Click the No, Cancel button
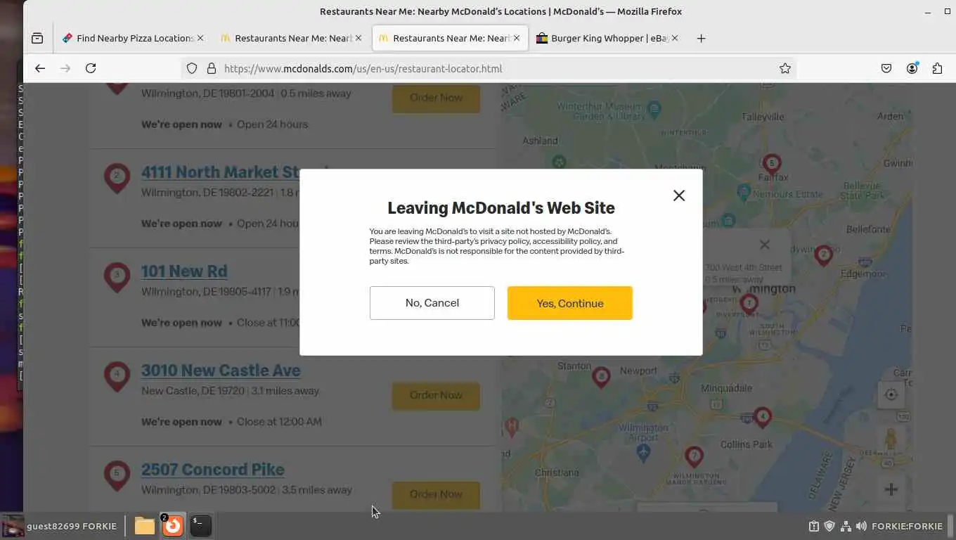The height and width of the screenshot is (540, 956). pos(432,303)
